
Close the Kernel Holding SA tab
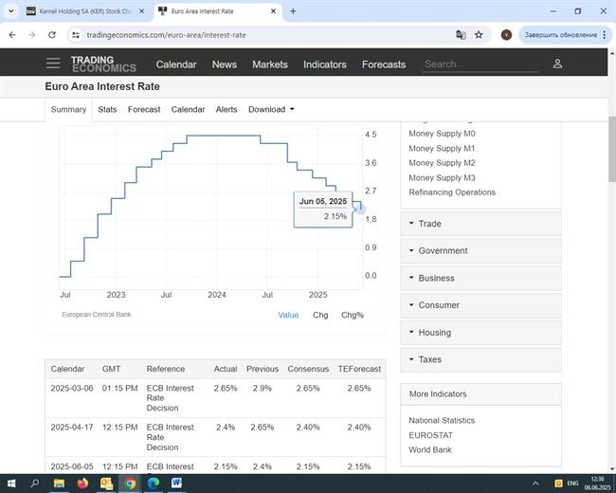[x=141, y=11]
